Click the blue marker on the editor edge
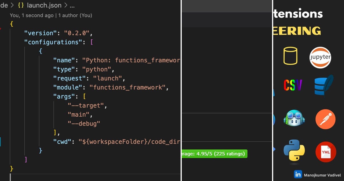Image resolution: width=344 pixels, height=181 pixels. pyautogui.click(x=1, y=141)
